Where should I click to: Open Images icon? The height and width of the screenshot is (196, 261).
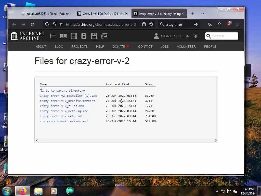104,36
